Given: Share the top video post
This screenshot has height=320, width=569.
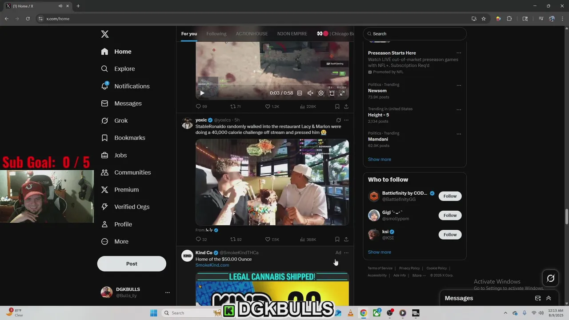Looking at the screenshot, I should point(346,107).
